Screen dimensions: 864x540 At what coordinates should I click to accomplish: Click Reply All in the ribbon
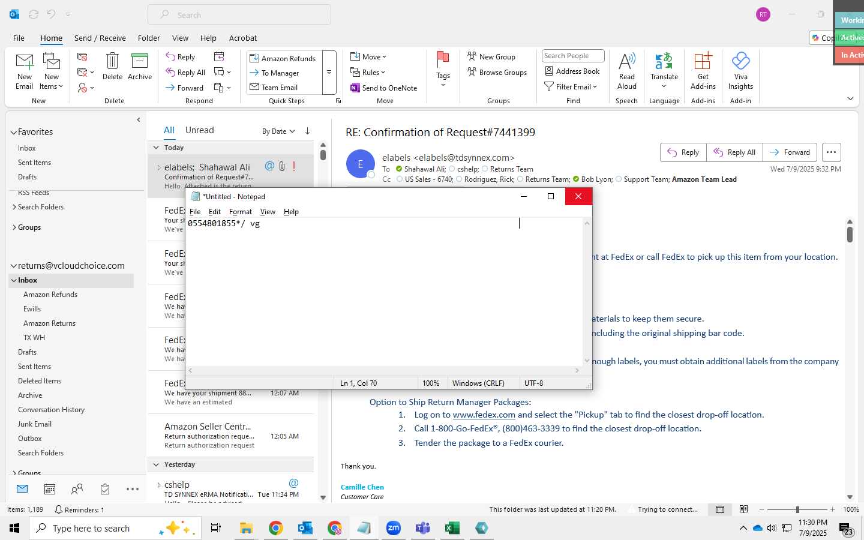pos(186,73)
